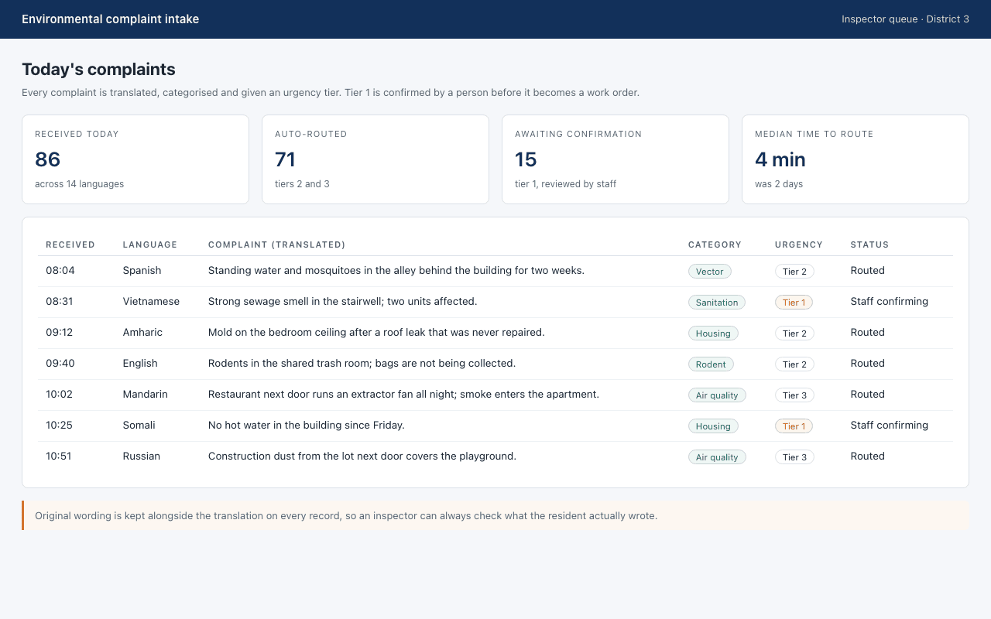Click the 10:25 received time

coord(60,426)
